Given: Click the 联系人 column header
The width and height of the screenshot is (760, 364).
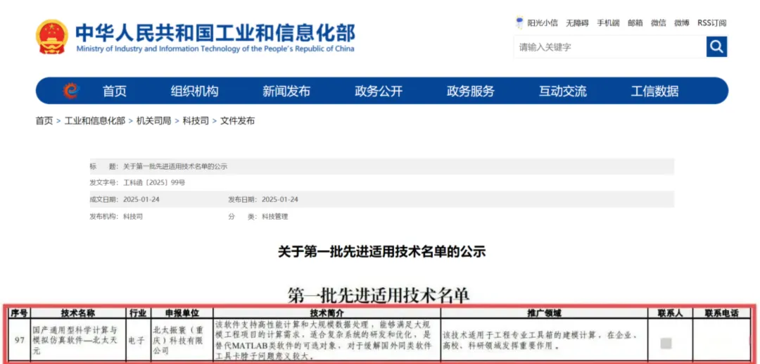Looking at the screenshot, I should coord(670,313).
